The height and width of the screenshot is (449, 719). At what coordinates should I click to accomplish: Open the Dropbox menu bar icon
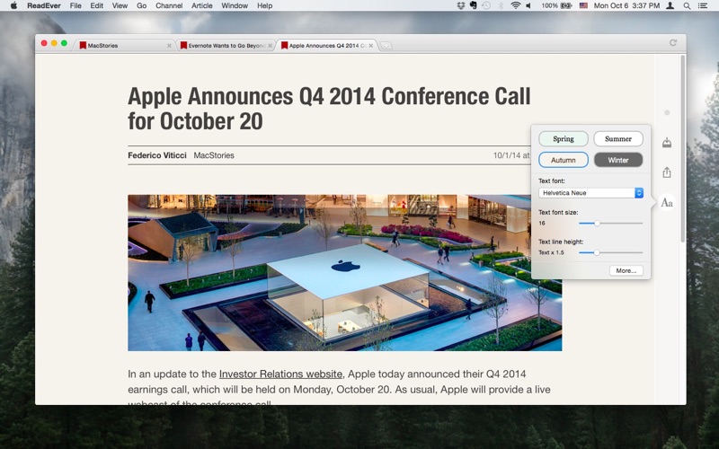click(x=460, y=5)
